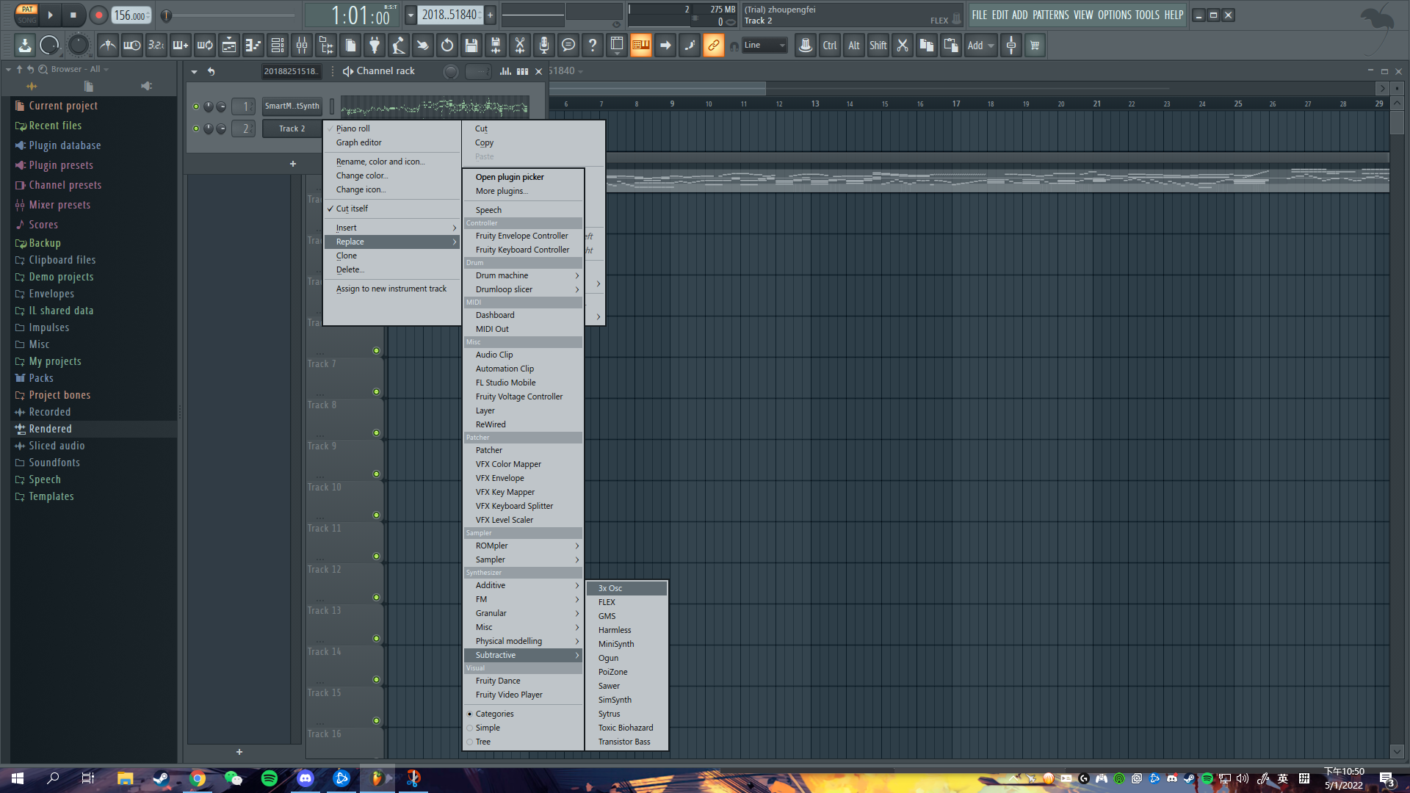Click the save project floppy icon
The image size is (1410, 793).
coord(471,46)
